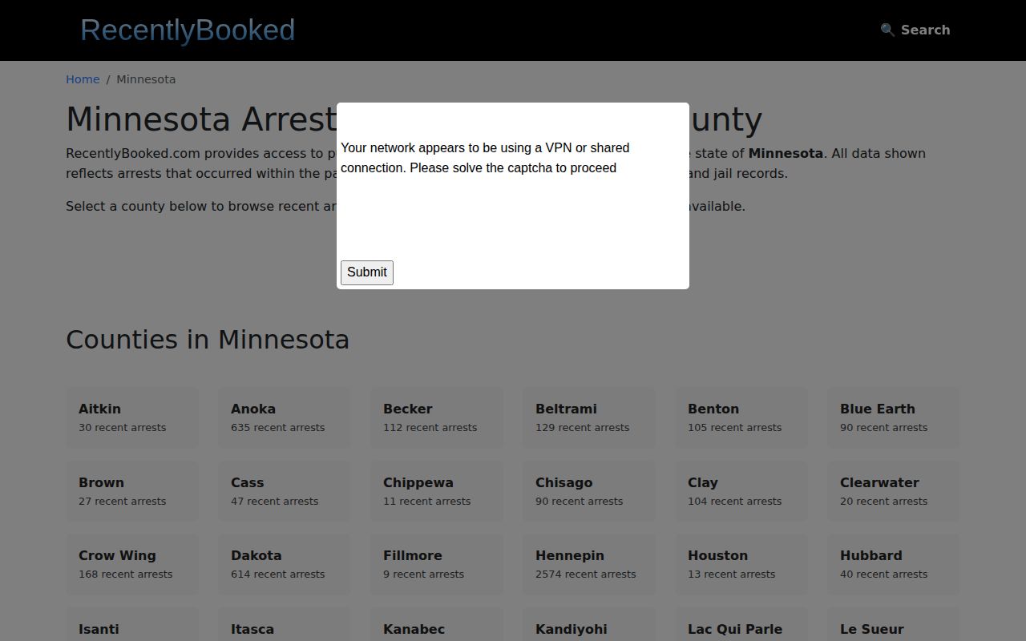The height and width of the screenshot is (641, 1026).
Task: Open the Blue Earth county card
Action: (x=894, y=417)
